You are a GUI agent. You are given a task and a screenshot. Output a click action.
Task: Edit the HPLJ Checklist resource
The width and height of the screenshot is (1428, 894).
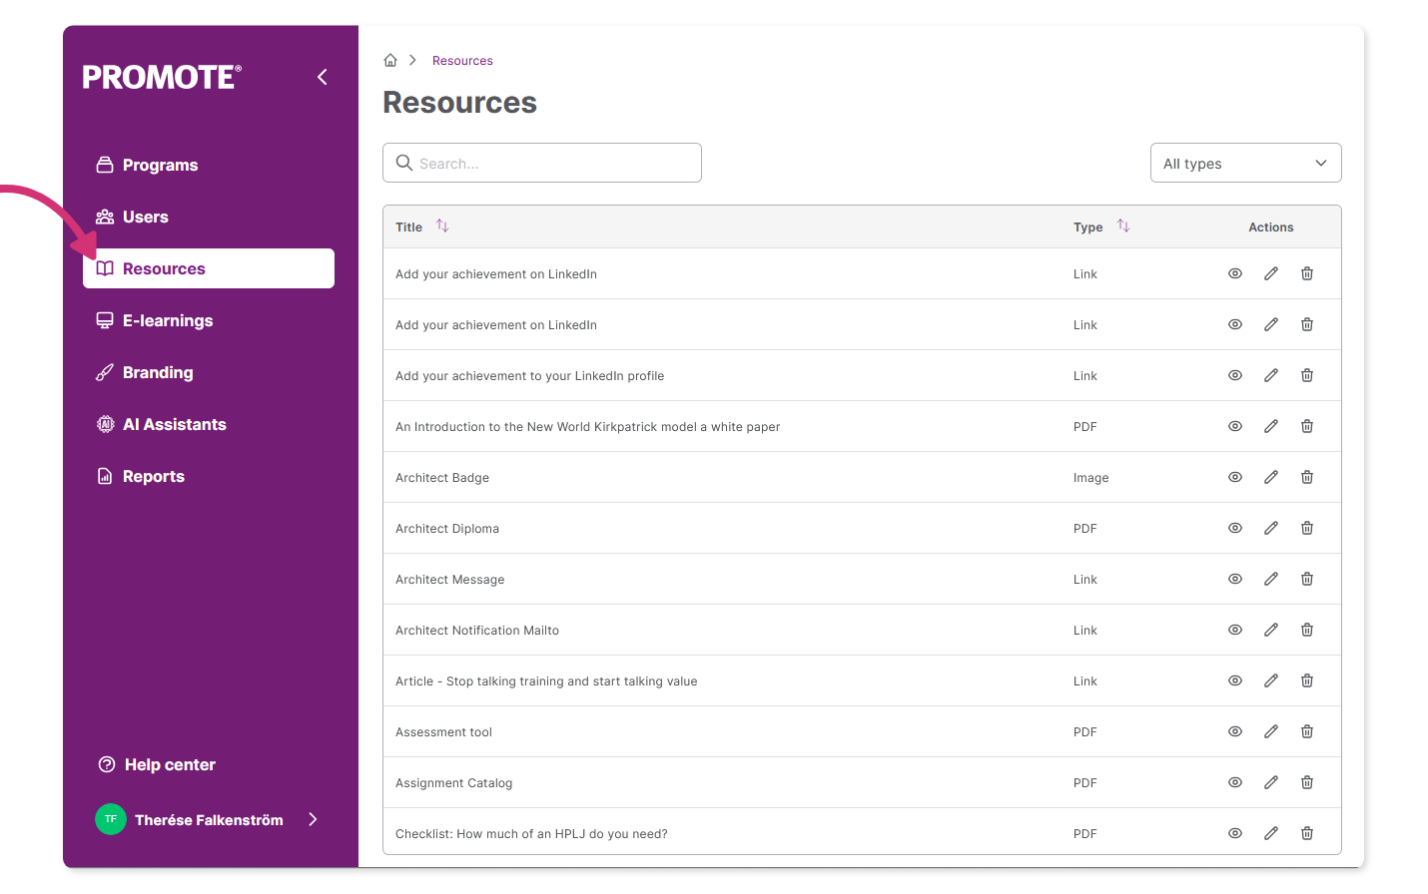pos(1271,833)
